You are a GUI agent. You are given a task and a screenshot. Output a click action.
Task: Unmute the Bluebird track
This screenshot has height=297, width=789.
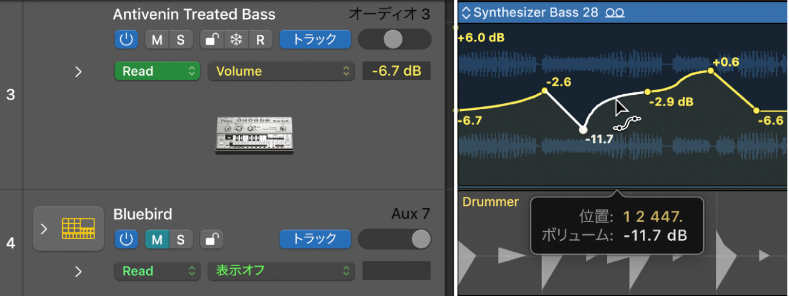(157, 240)
